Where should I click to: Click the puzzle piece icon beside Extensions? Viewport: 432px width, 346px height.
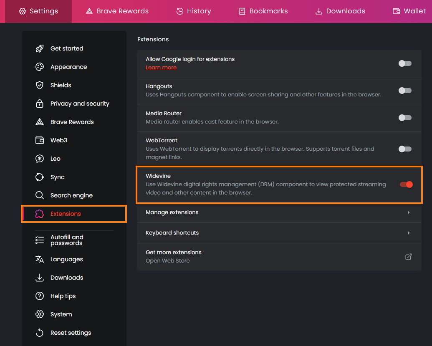40,214
